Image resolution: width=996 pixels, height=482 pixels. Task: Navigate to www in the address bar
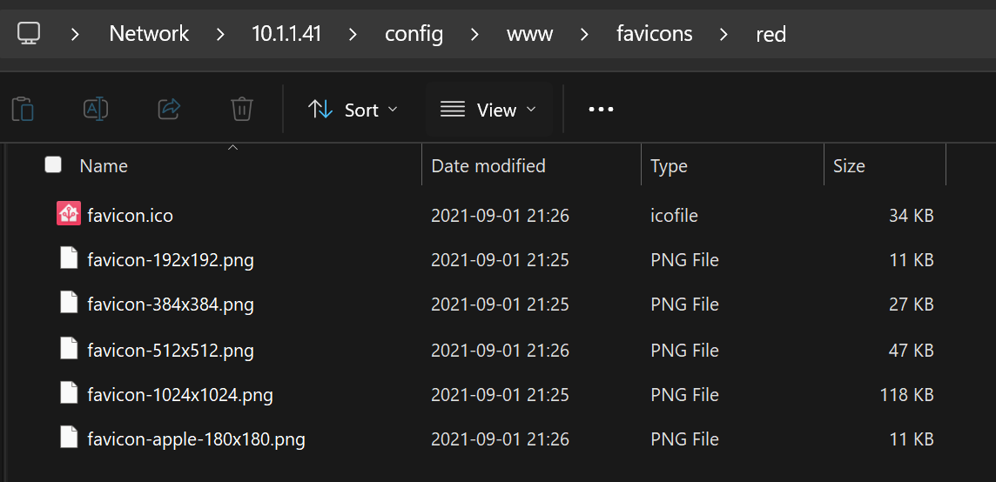(x=529, y=34)
